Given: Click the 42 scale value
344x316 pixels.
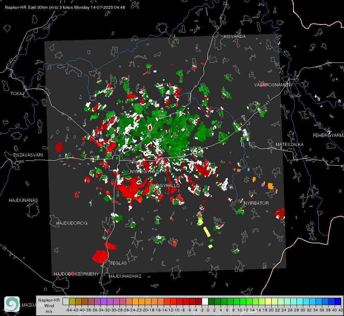Looking at the screenshot, I should point(341,310).
